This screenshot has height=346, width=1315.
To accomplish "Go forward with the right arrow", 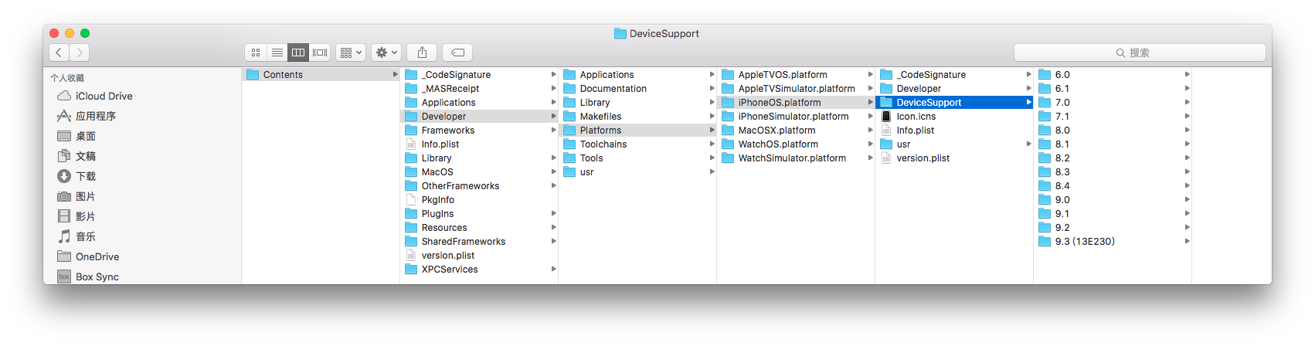I will tap(80, 53).
